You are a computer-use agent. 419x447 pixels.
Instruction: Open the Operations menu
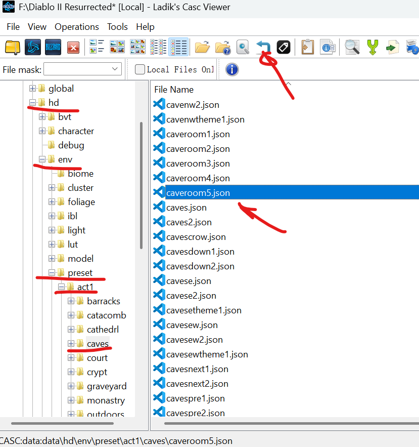(x=76, y=27)
